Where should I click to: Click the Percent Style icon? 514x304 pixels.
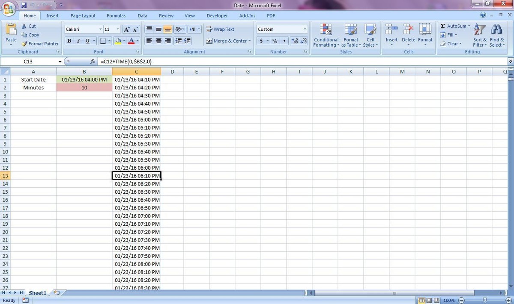coord(275,41)
